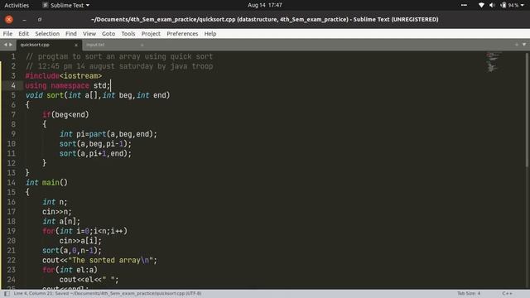Toggle the side bar icon in status bar
530x298 pixels.
click(x=7, y=293)
